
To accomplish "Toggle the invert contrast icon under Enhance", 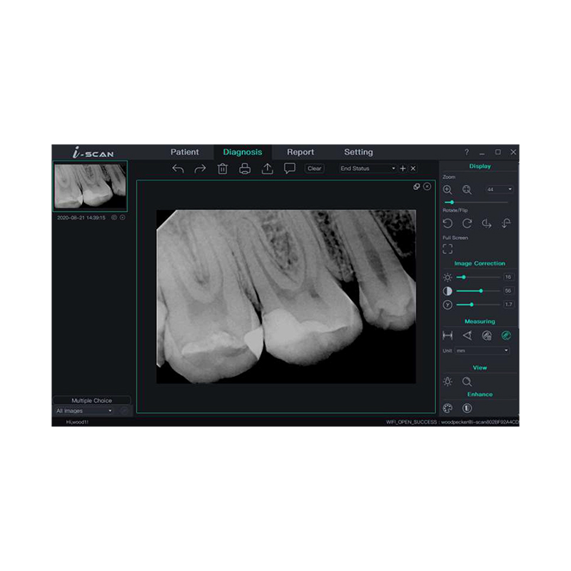I will [x=467, y=408].
